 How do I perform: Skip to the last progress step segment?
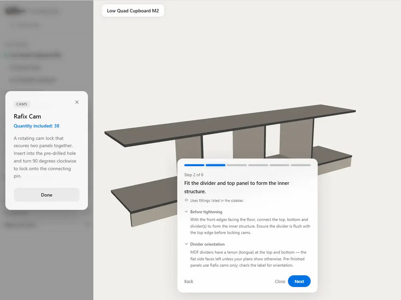pos(300,165)
